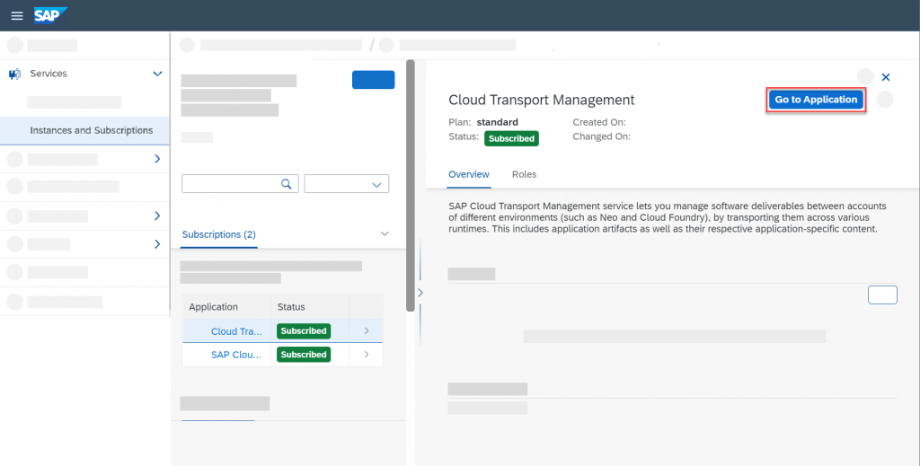
Task: Click the Cloud Tra... row details arrow
Action: coord(367,331)
